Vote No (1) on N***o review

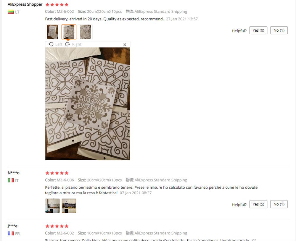tap(279, 204)
